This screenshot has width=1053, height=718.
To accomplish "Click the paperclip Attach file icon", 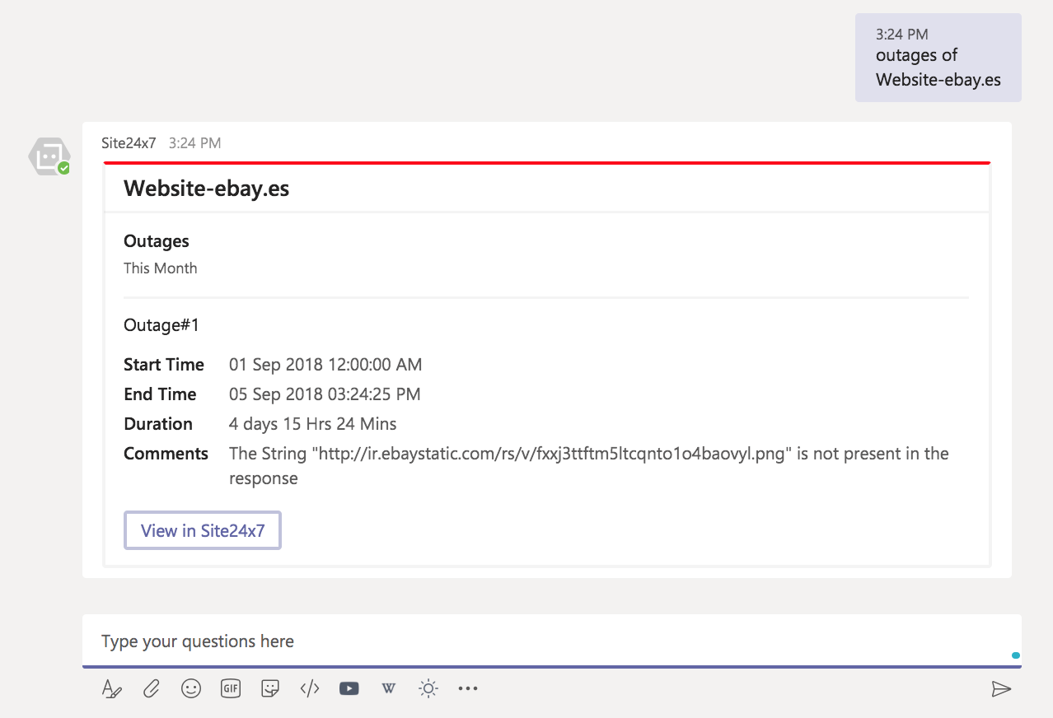I will [151, 688].
